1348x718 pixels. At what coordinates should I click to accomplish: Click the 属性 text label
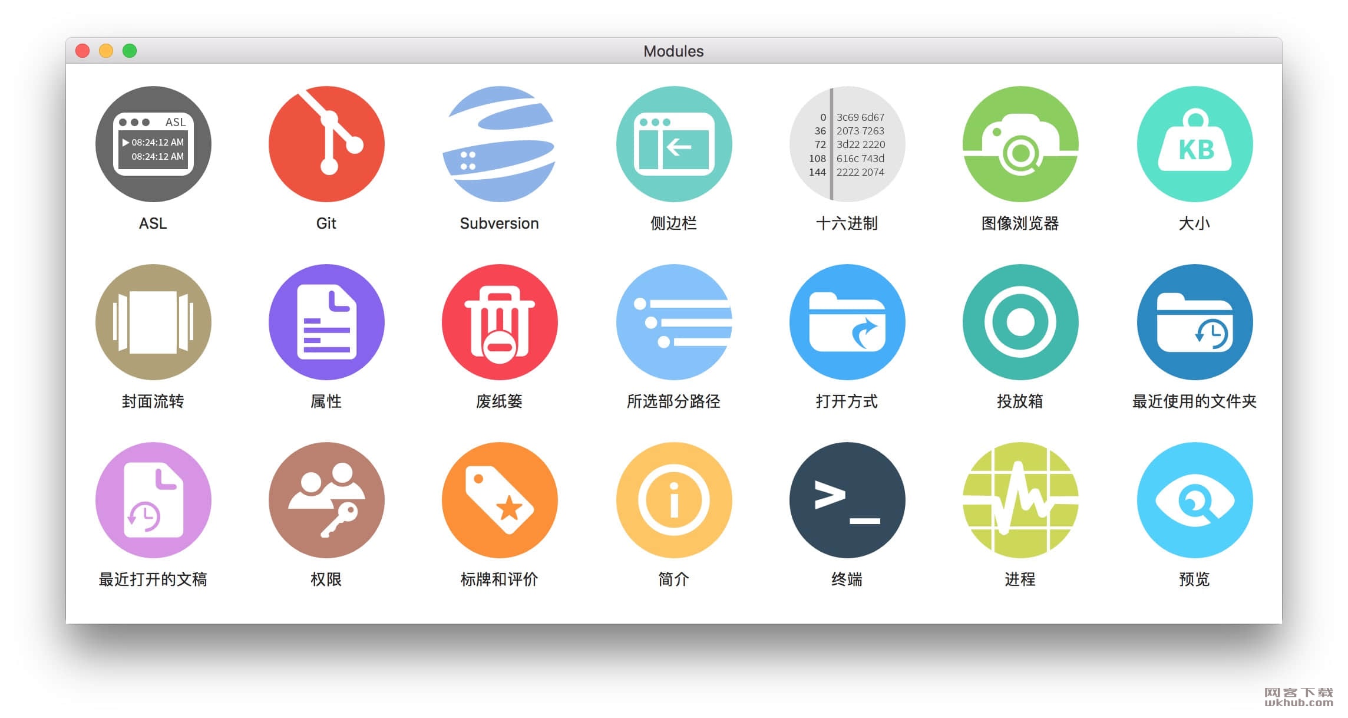[x=326, y=401]
